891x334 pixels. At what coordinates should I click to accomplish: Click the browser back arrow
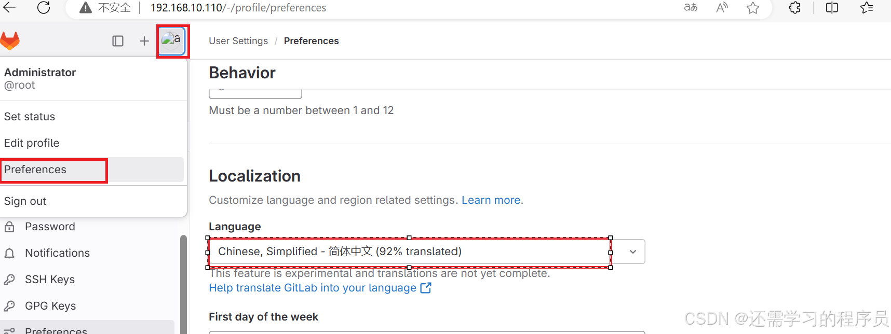(9, 7)
